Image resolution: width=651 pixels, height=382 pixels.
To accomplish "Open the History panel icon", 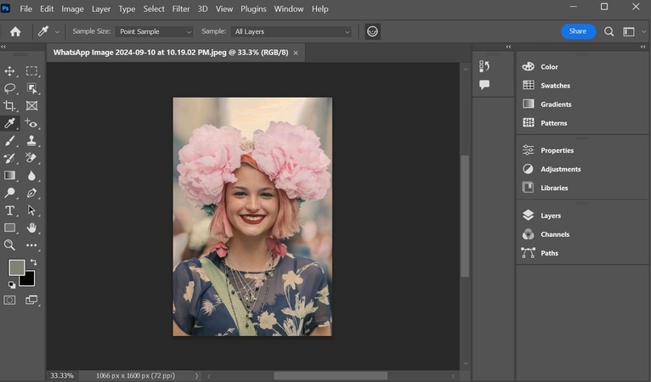I will point(484,66).
